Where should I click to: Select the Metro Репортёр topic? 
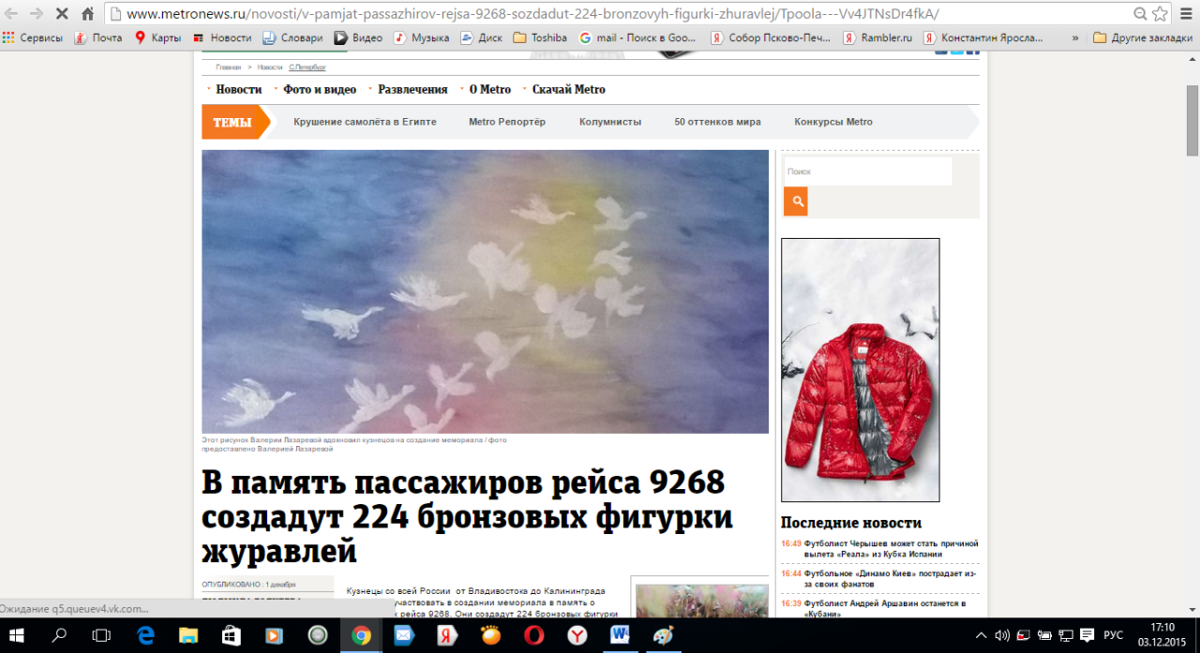coord(507,122)
